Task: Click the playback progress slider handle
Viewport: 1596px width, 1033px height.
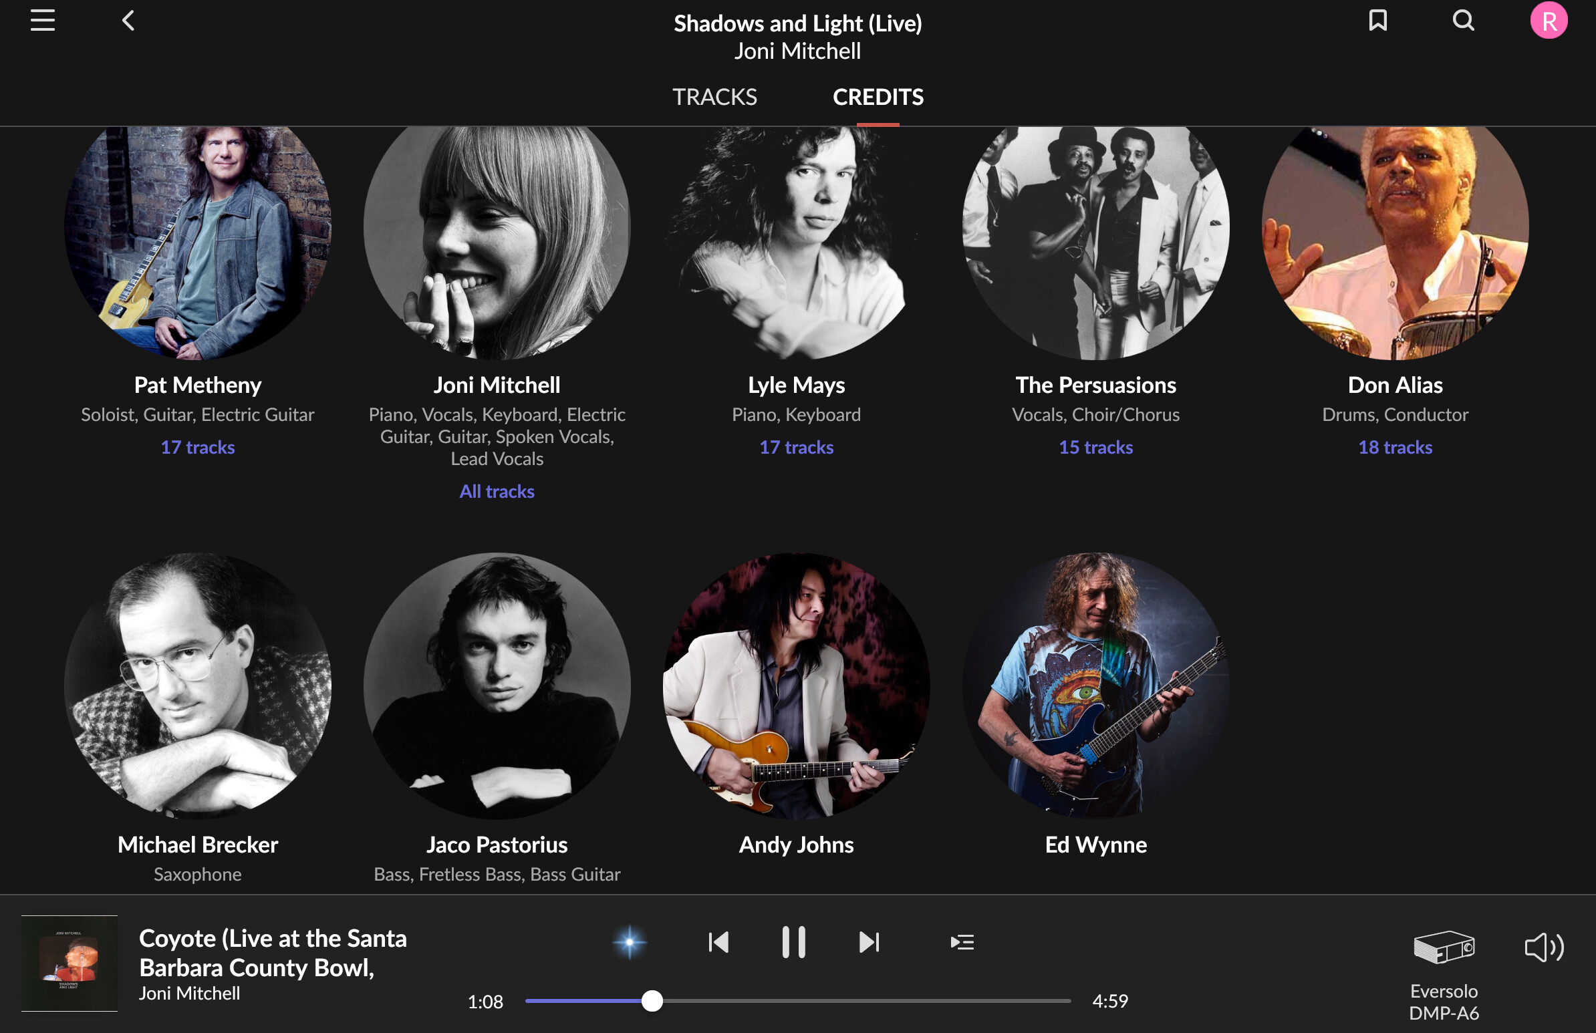Action: (651, 1001)
